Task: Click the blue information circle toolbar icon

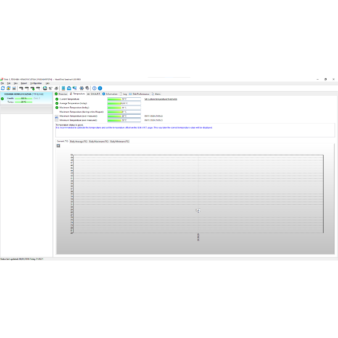Action: (x=100, y=88)
